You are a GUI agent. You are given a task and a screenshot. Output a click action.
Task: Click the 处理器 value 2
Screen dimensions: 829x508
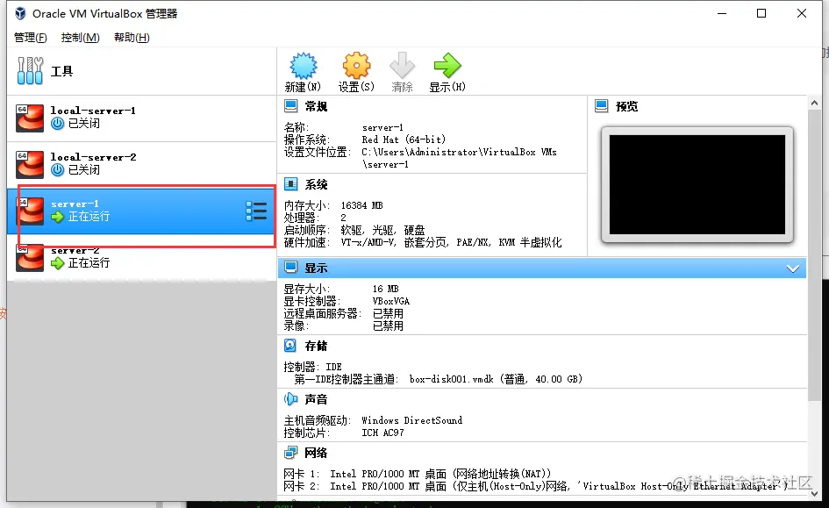click(x=343, y=218)
